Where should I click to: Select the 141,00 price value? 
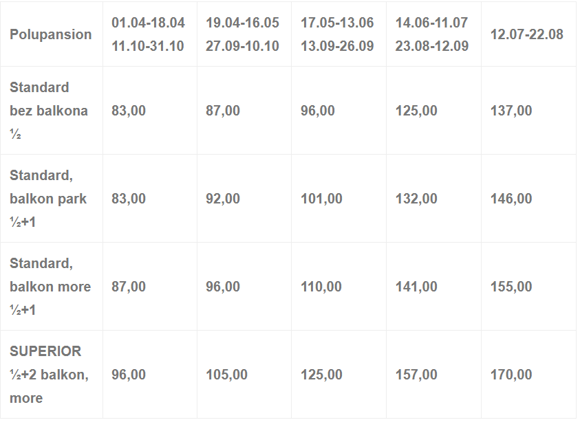(416, 287)
